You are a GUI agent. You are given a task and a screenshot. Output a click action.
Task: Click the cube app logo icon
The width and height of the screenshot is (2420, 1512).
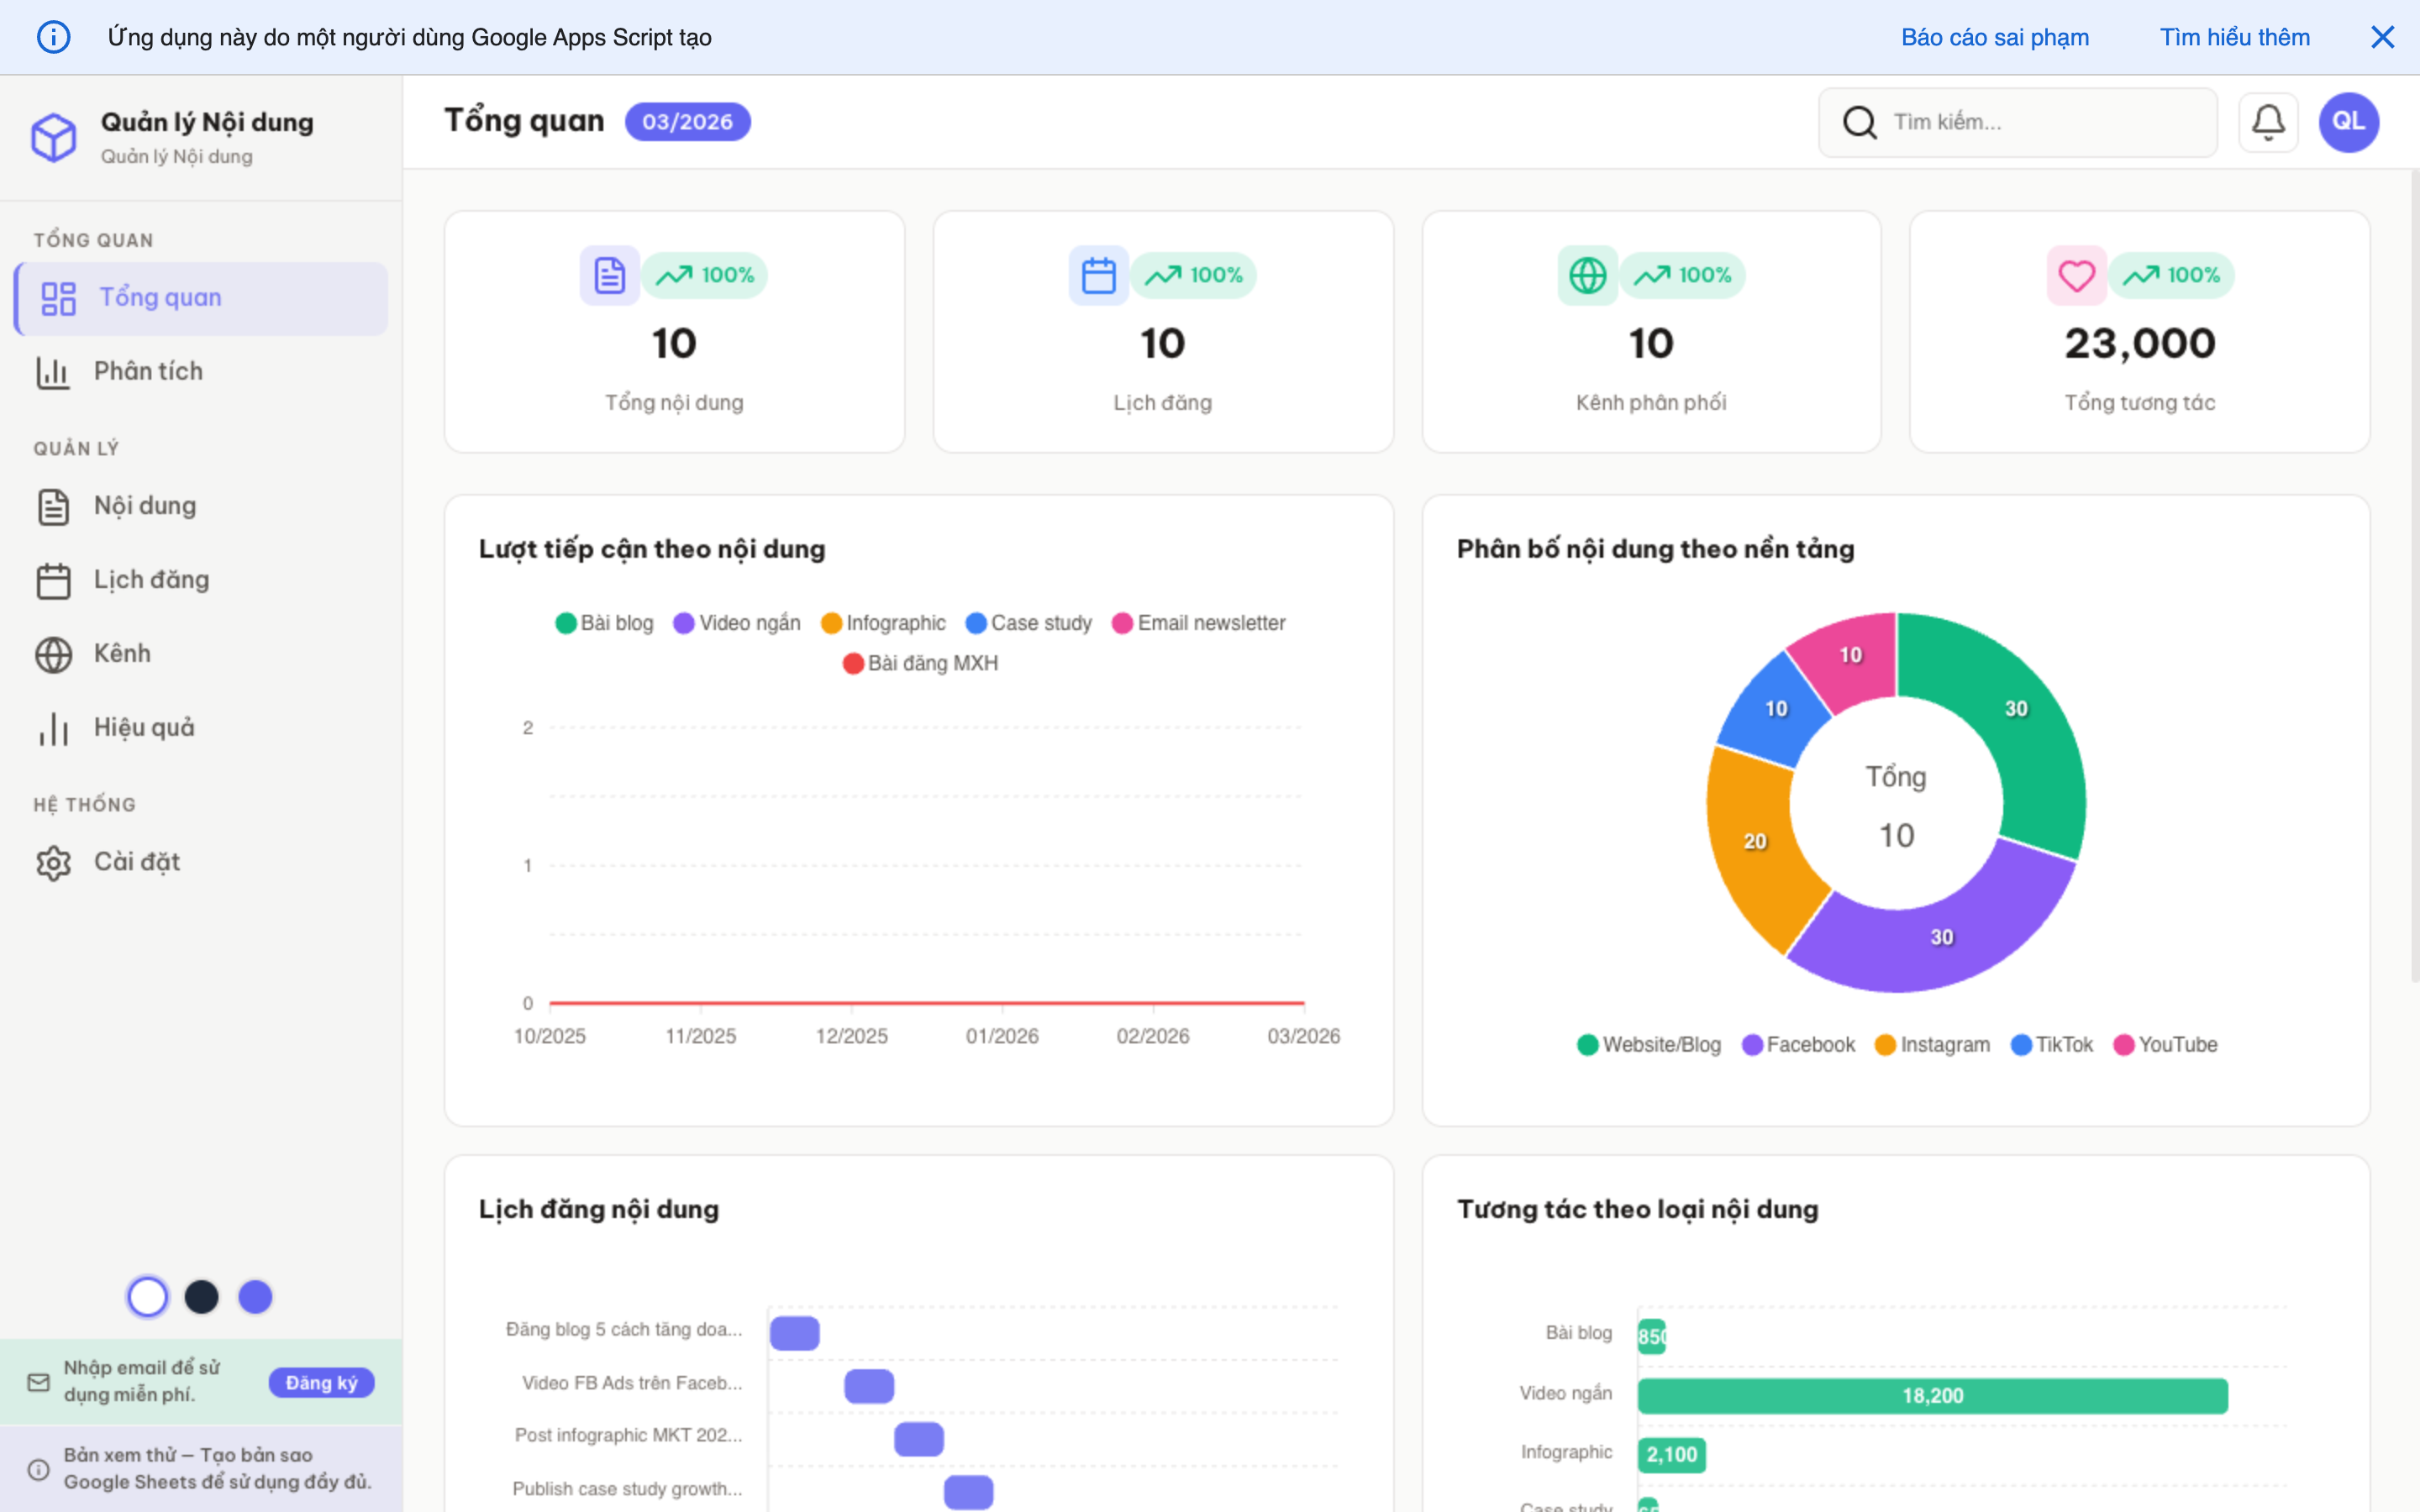tap(54, 137)
